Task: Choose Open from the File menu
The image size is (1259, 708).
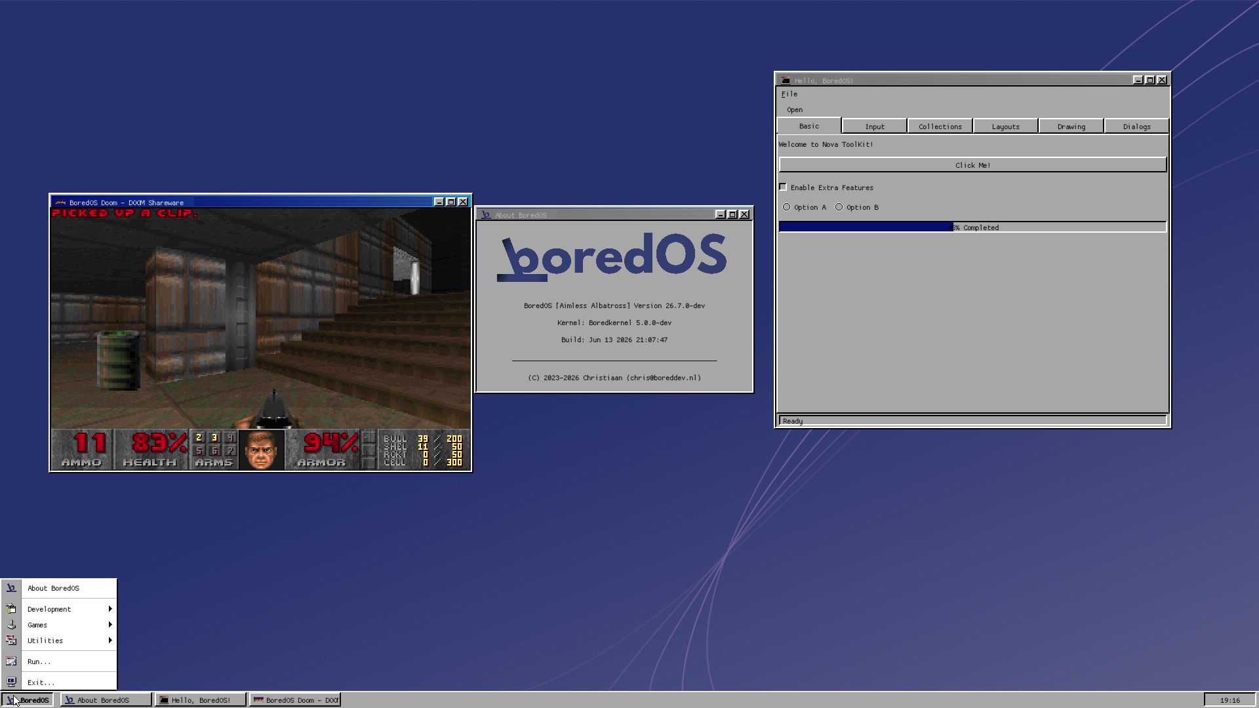Action: coord(795,110)
